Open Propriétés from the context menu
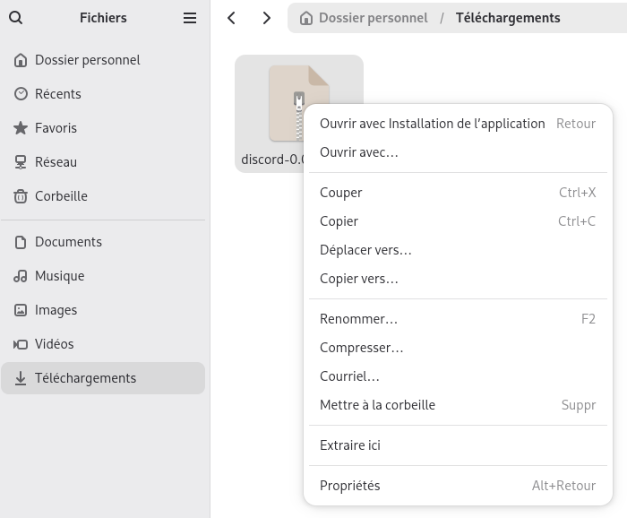The width and height of the screenshot is (627, 518). [x=349, y=486]
